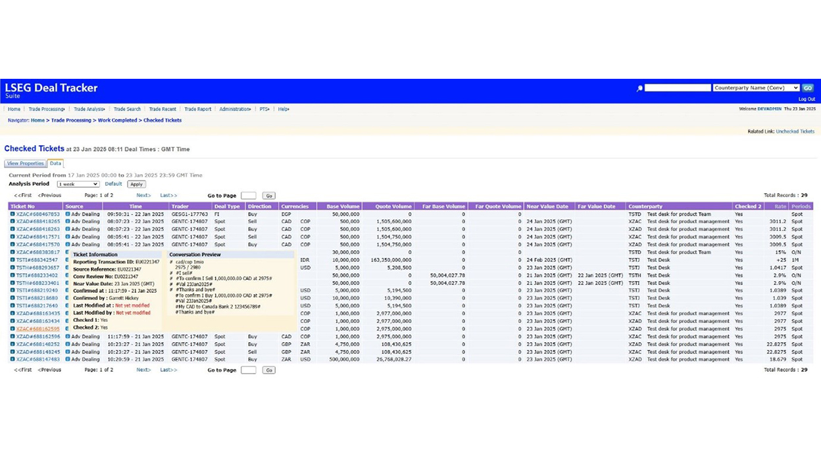Click ticket icon beside XZAD#688418265
The image size is (821, 461).
point(12,222)
